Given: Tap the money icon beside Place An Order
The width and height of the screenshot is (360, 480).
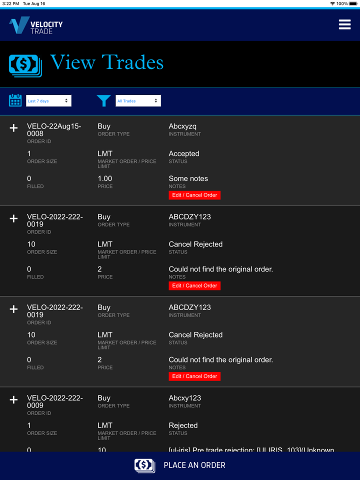Looking at the screenshot, I should (x=144, y=465).
